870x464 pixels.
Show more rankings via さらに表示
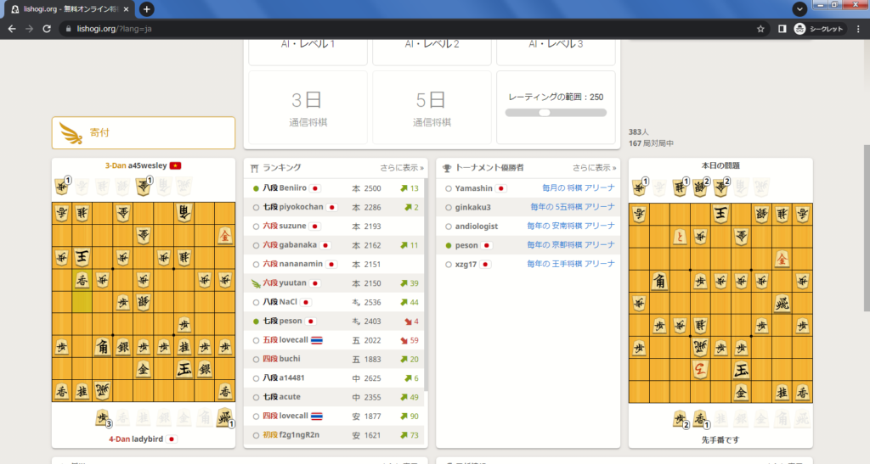click(x=402, y=168)
